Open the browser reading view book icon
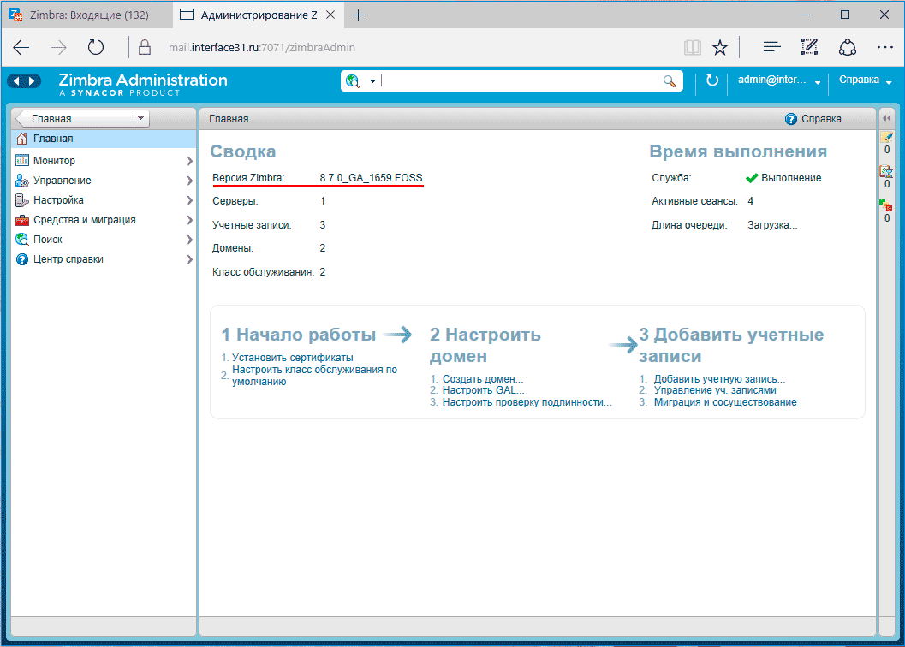Screen dimensions: 905x647 [692, 47]
